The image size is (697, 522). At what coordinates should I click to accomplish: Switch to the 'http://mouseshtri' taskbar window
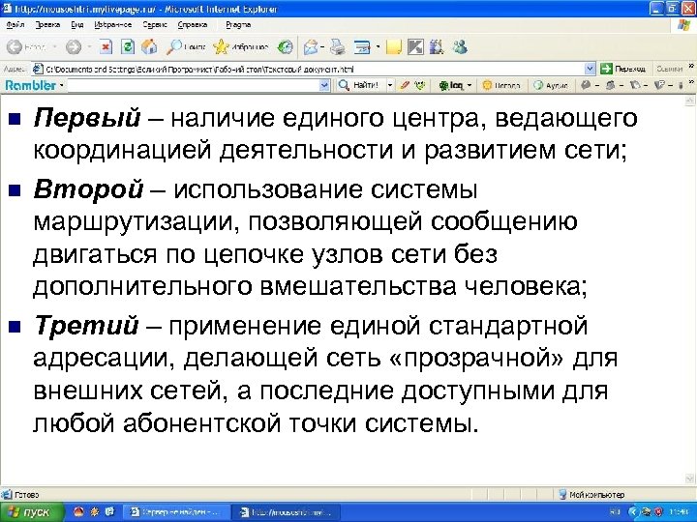[287, 512]
